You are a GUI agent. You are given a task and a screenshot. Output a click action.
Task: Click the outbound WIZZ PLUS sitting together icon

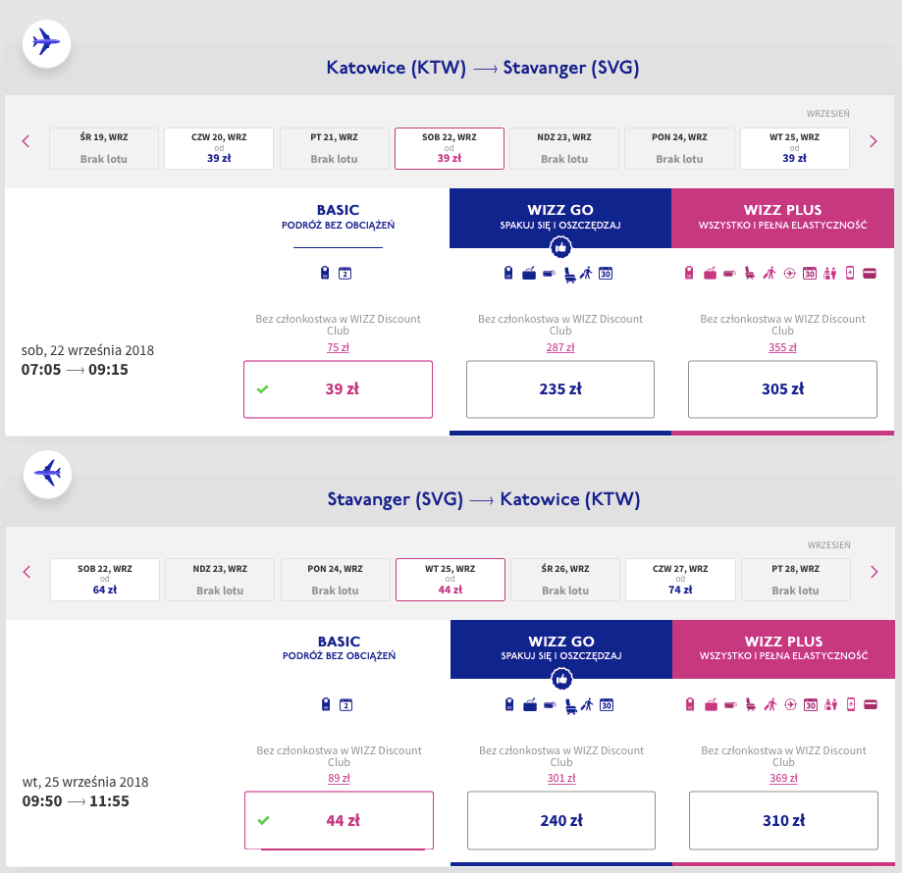829,274
